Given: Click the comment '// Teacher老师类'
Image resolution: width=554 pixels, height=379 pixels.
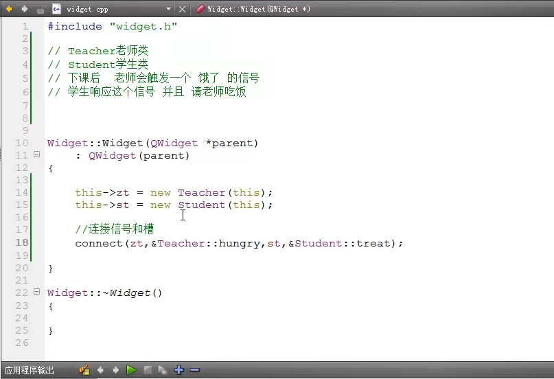Looking at the screenshot, I should tap(98, 51).
